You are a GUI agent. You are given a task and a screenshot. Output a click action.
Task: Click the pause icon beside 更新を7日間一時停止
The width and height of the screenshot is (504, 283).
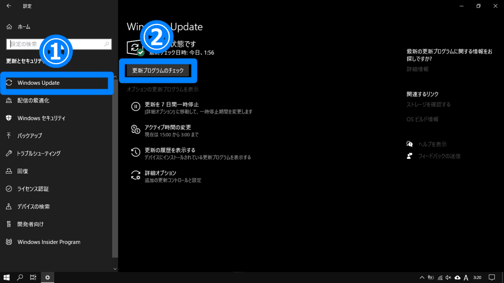[135, 106]
